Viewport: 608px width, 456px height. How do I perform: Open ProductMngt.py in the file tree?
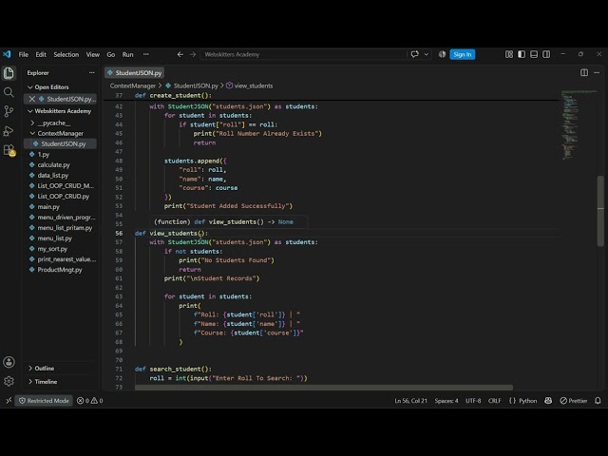click(60, 270)
